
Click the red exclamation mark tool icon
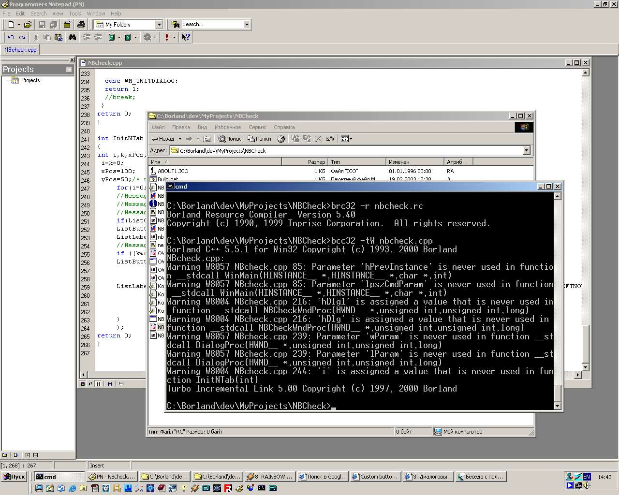(x=167, y=37)
